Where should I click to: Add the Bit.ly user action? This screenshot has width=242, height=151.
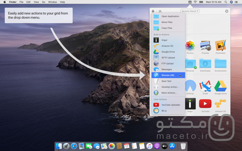pyautogui.click(x=168, y=111)
